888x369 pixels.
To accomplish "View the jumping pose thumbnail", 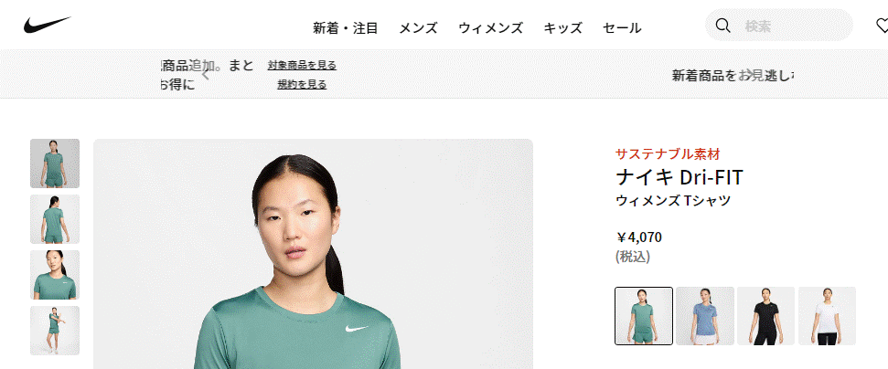I will pyautogui.click(x=55, y=331).
